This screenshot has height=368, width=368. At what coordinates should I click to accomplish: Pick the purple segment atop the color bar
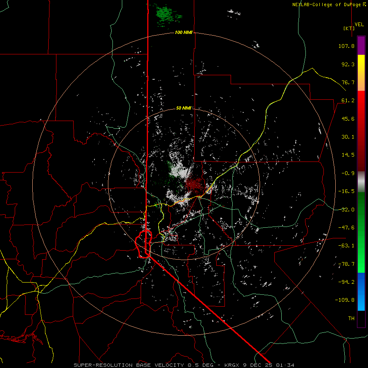point(361,45)
